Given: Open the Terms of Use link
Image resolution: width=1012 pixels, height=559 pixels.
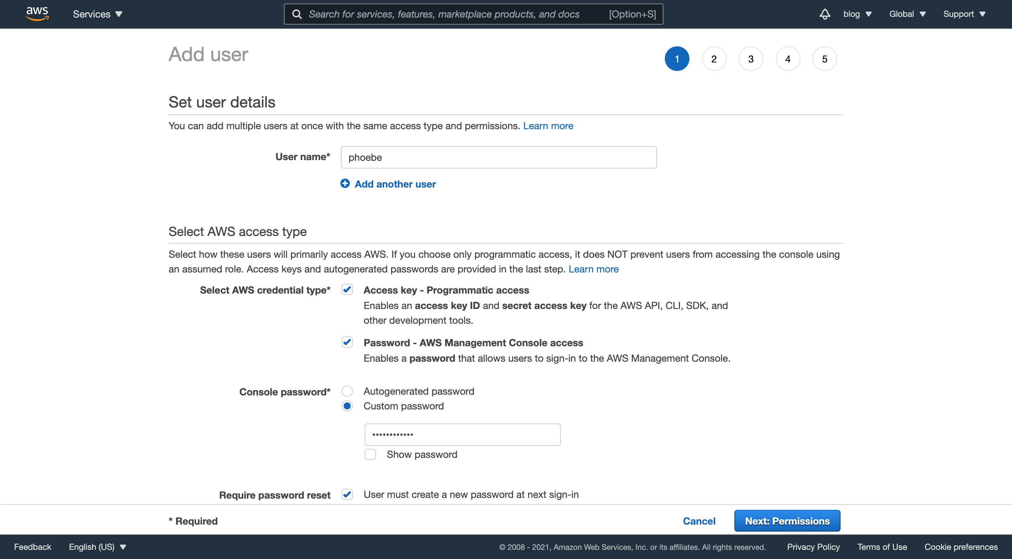Looking at the screenshot, I should pyautogui.click(x=882, y=547).
